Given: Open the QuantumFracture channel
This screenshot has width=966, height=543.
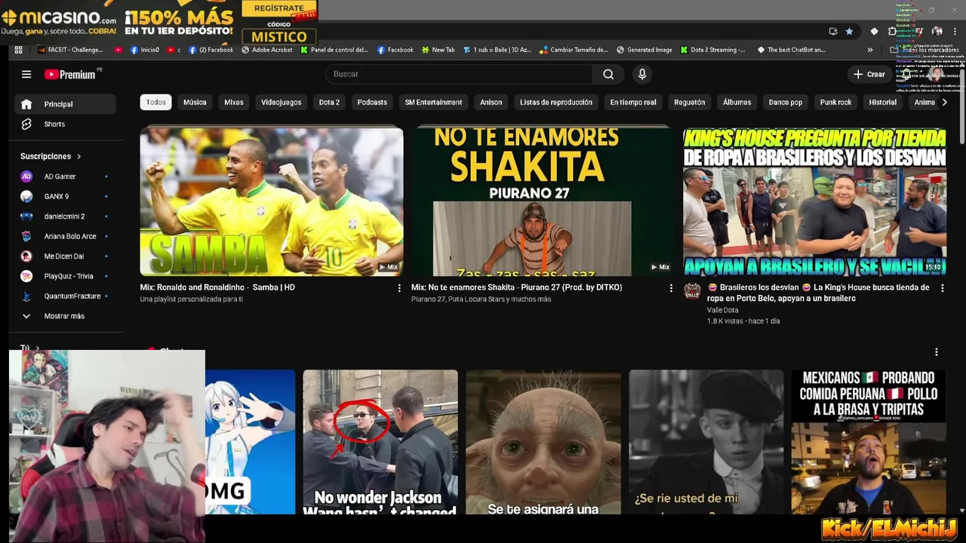Looking at the screenshot, I should click(x=65, y=296).
